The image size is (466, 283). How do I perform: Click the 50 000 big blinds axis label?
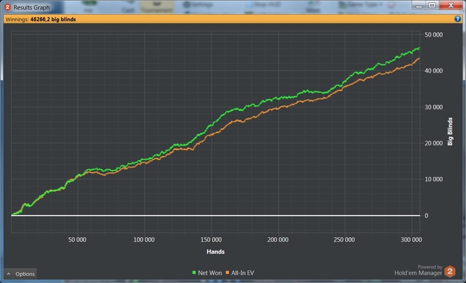(433, 35)
